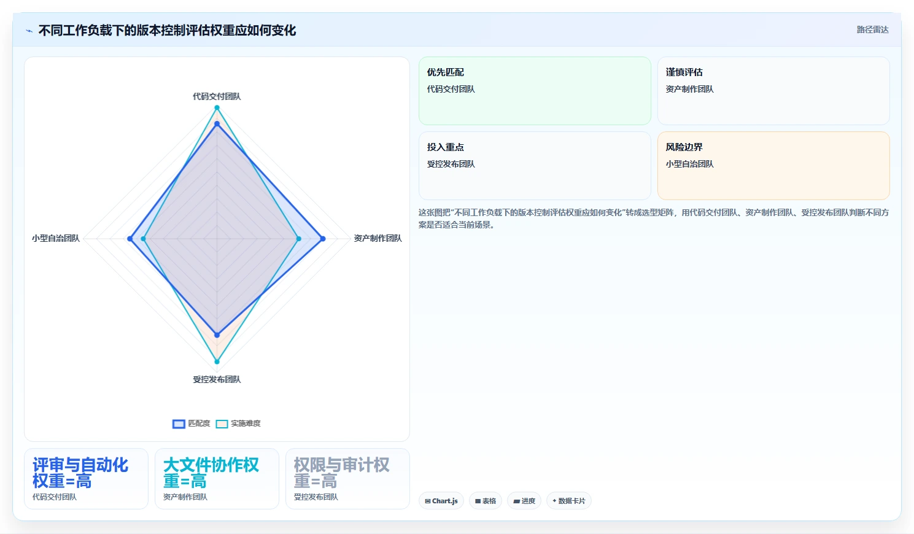Click 资产制作团队 text in 谨慎评估 card

[689, 89]
